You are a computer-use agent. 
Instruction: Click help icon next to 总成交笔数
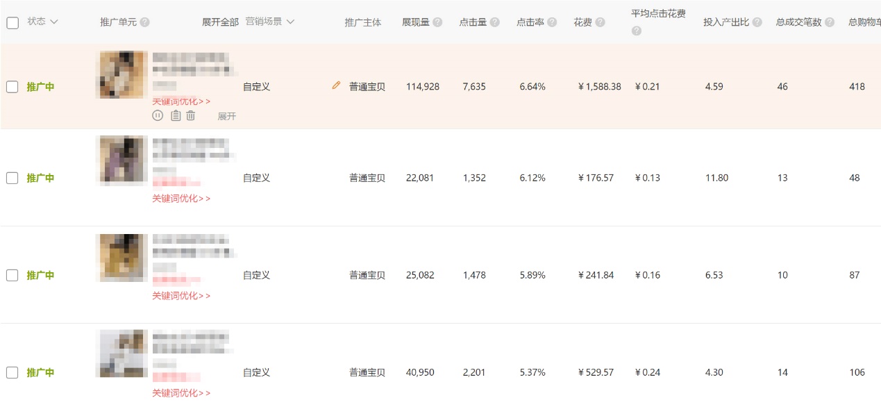pos(830,22)
